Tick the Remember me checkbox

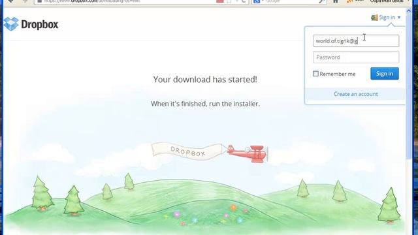(x=315, y=74)
